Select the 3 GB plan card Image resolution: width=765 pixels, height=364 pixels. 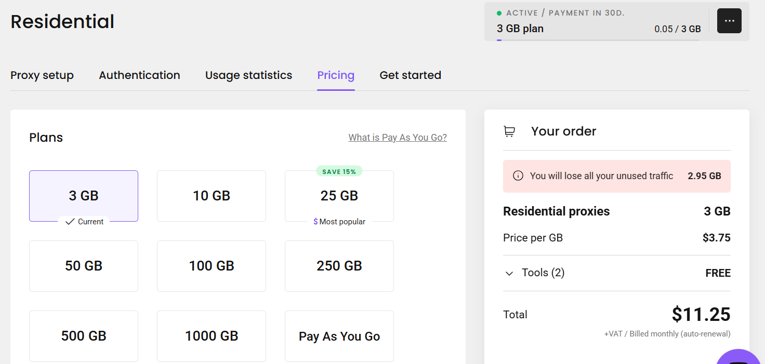[x=84, y=196]
